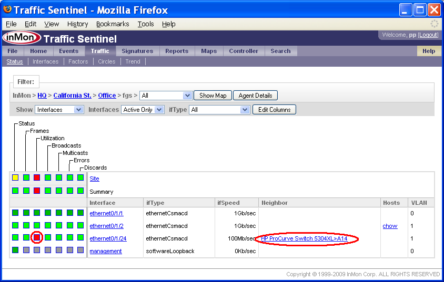Open the interface group dropdown showing All
This screenshot has width=444, height=282.
pos(166,96)
